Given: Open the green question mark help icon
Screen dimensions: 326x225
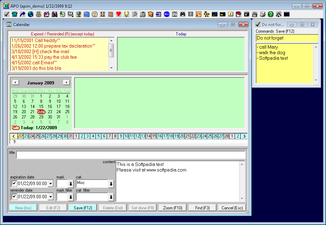Looking at the screenshot, I should (x=270, y=14).
